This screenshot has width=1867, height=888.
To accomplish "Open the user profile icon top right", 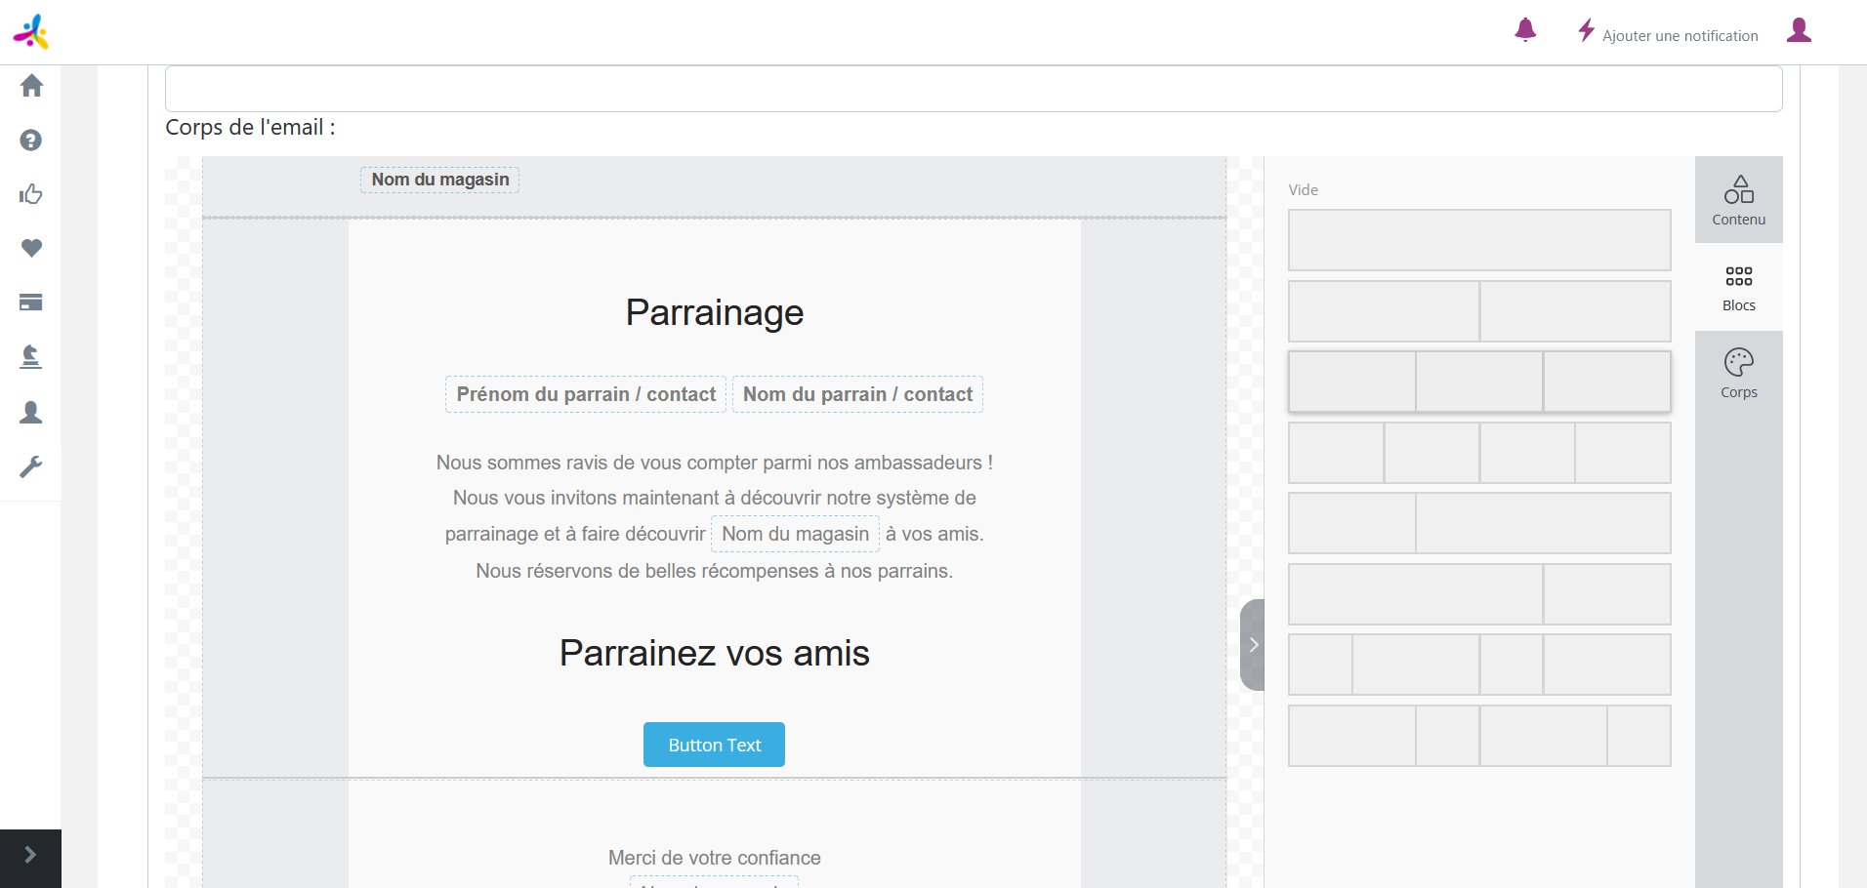I will point(1799,31).
